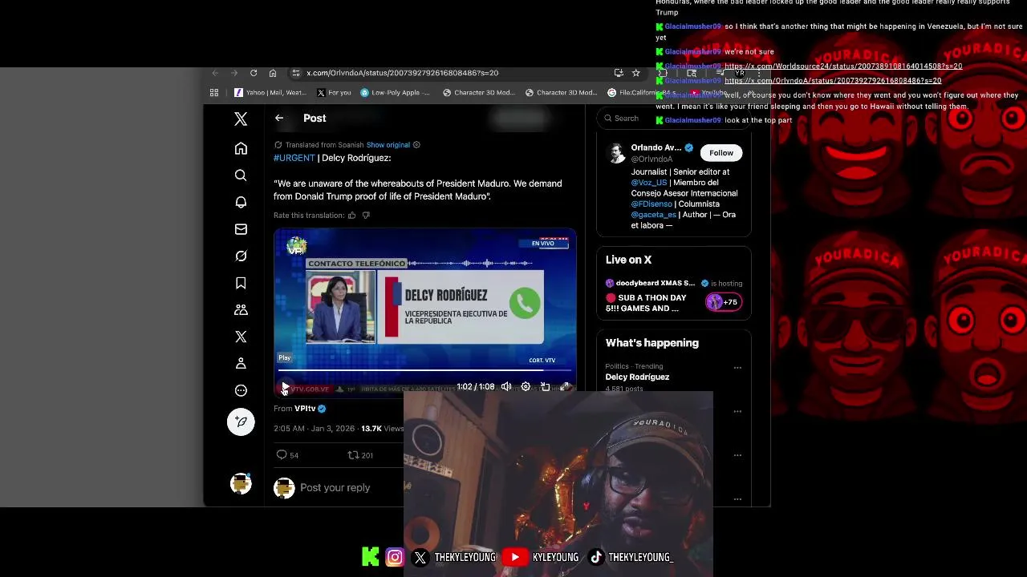Image resolution: width=1027 pixels, height=577 pixels.
Task: Open Grok from the sidebar
Action: 241,256
